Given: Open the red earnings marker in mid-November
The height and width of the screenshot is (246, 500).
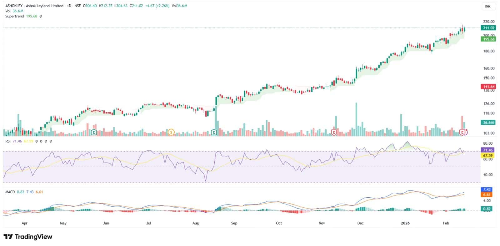Looking at the screenshot, I should tap(334, 132).
